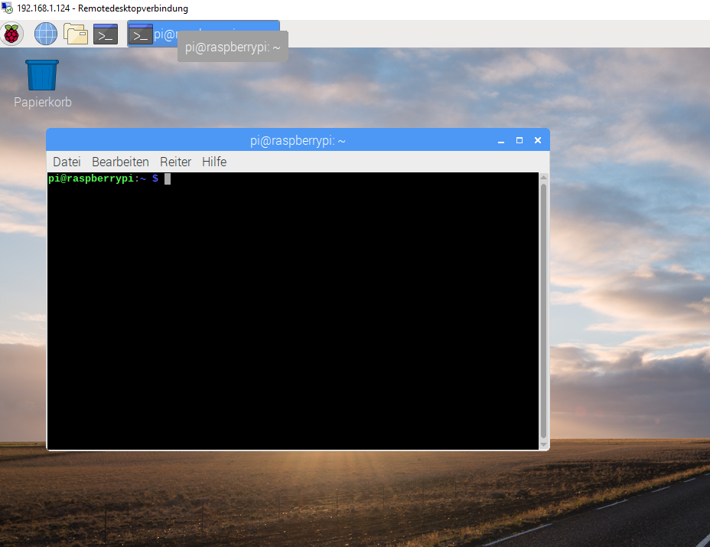Screen dimensions: 710x547
Task: Open the file manager folder icon
Action: pyautogui.click(x=76, y=34)
